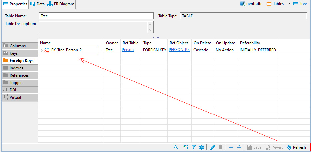
Task: Click the INITIALLY_DEFERRED cell
Action: [x=258, y=50]
